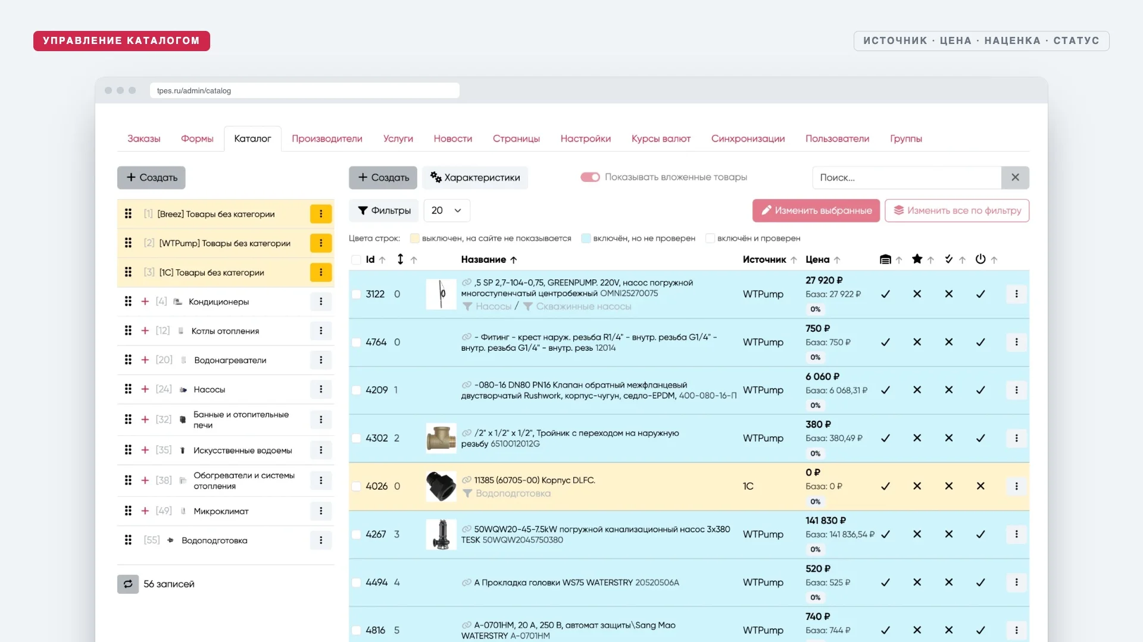
Task: Click Создать button above category tree
Action: click(x=151, y=178)
